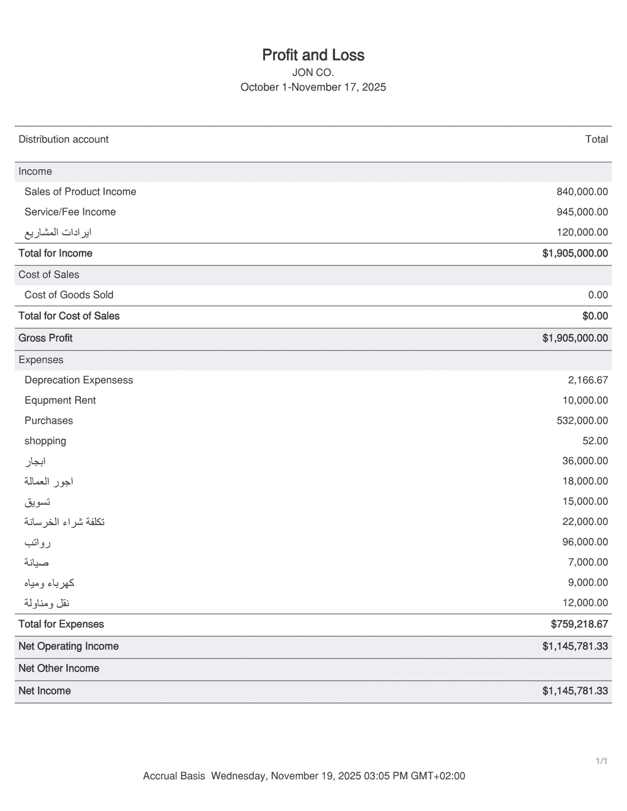627x811 pixels.
Task: Click the Equpment Rent amount 10,000.00
Action: pyautogui.click(x=585, y=401)
